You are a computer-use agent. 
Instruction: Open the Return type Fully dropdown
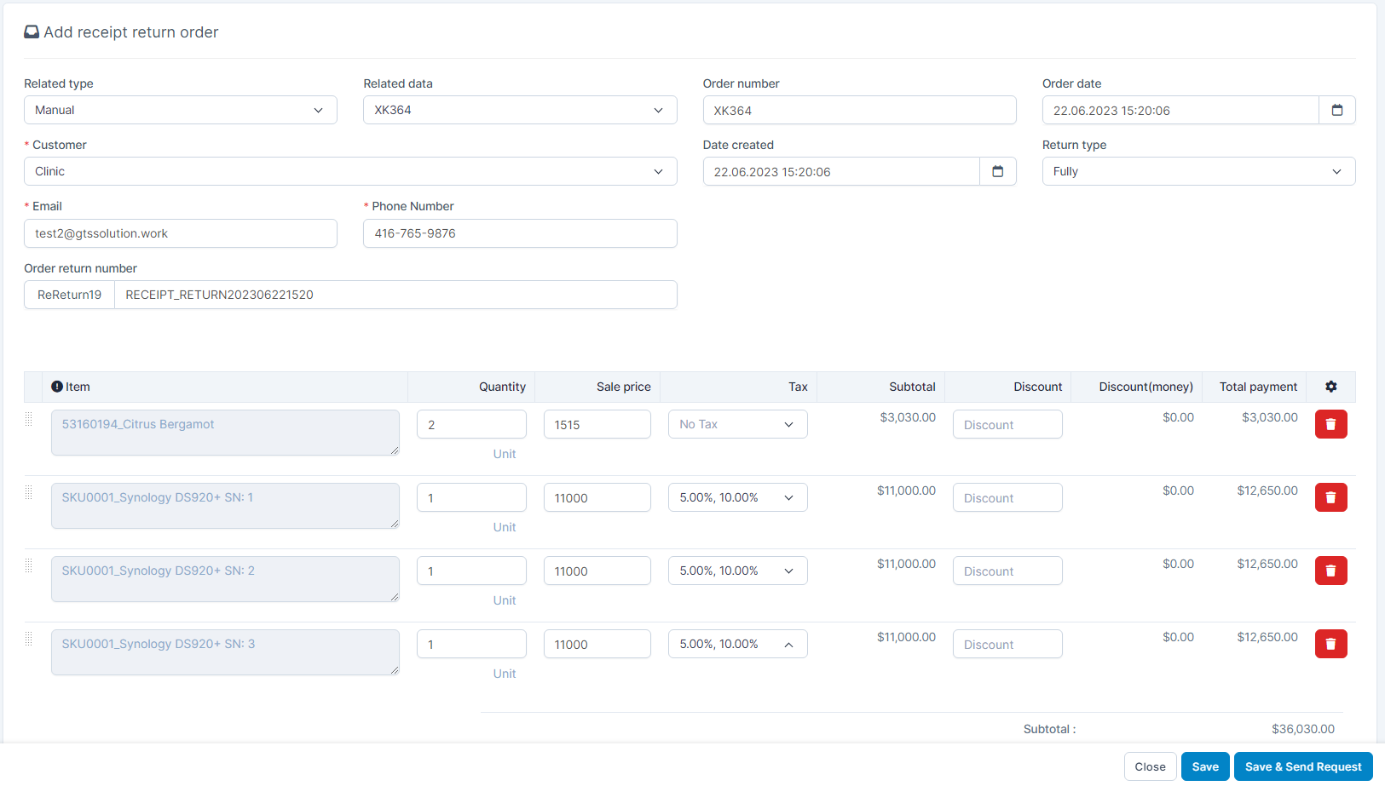coord(1198,171)
